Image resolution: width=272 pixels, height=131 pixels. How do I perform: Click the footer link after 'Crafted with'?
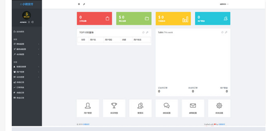point(222,124)
